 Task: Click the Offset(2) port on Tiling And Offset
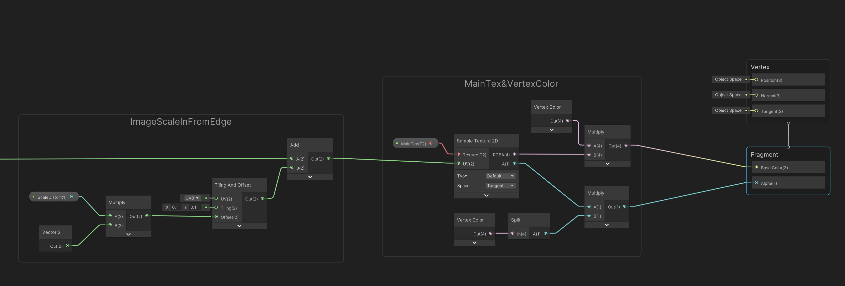point(216,217)
